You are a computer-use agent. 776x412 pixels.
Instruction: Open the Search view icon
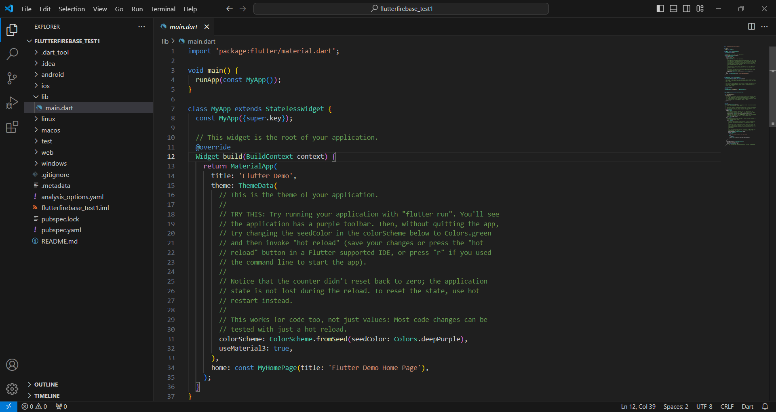(x=12, y=54)
